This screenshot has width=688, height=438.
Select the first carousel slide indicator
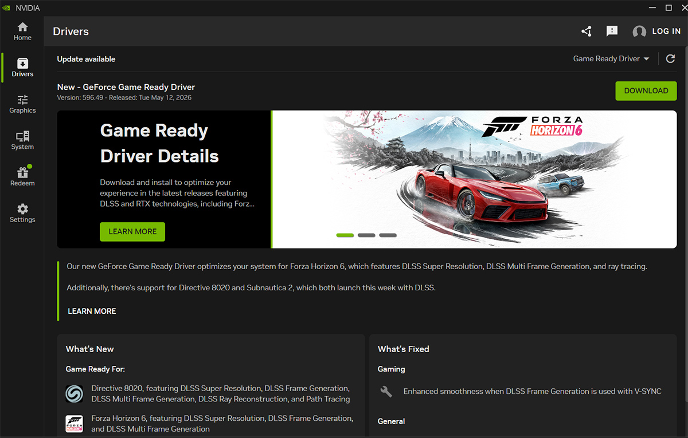(345, 235)
